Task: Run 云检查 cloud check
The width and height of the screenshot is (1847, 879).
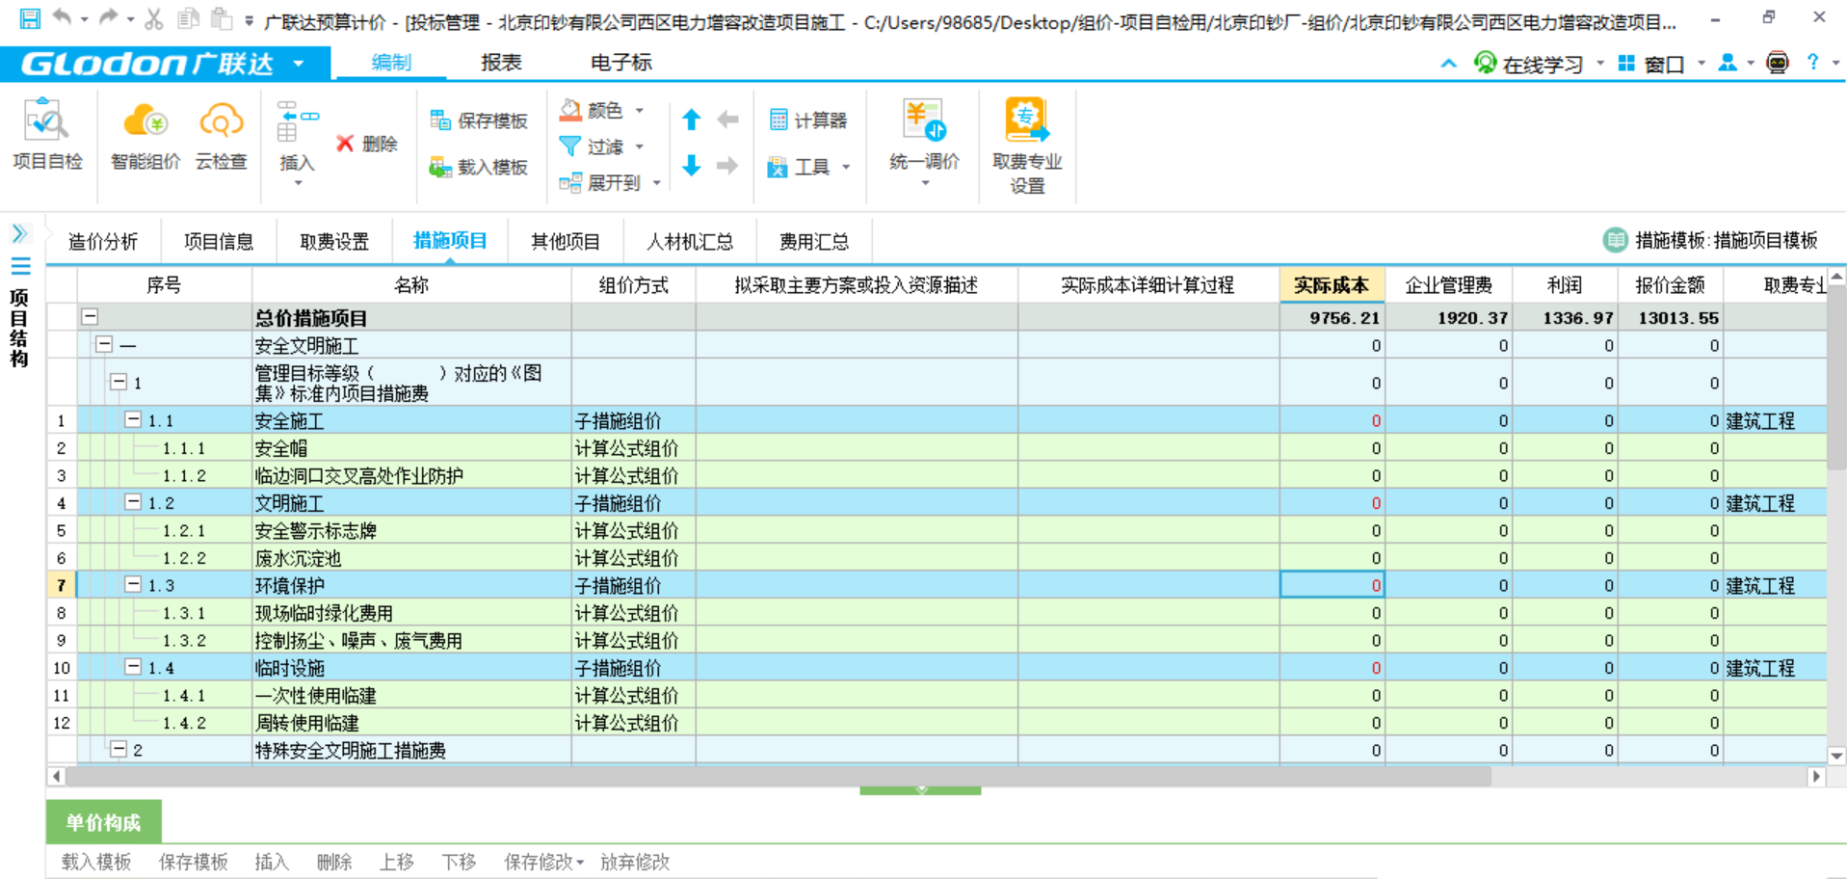Action: [x=222, y=136]
